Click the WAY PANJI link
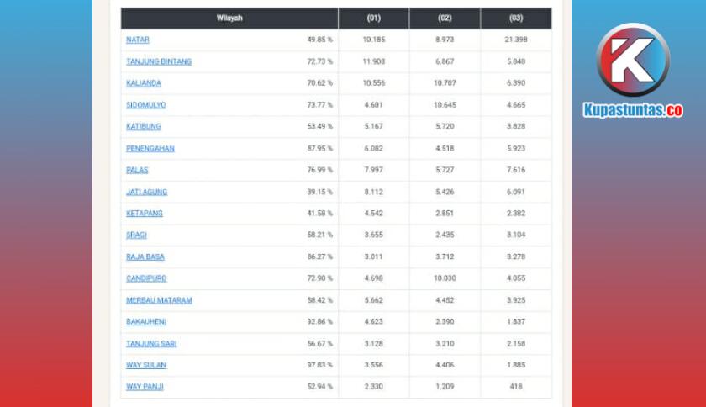 coord(145,386)
